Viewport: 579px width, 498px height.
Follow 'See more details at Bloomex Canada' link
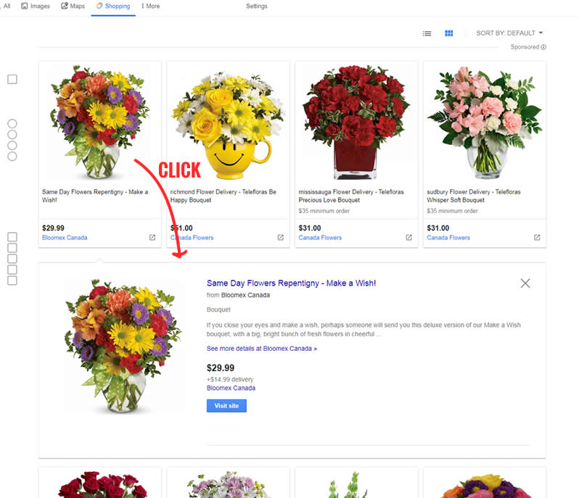(261, 349)
